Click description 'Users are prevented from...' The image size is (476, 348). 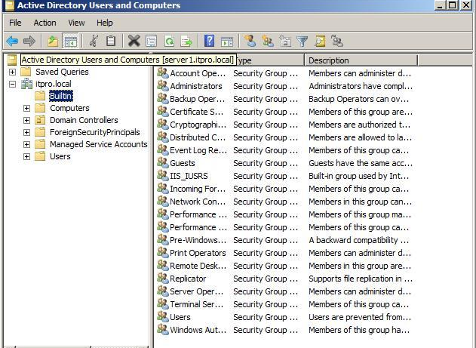point(360,317)
